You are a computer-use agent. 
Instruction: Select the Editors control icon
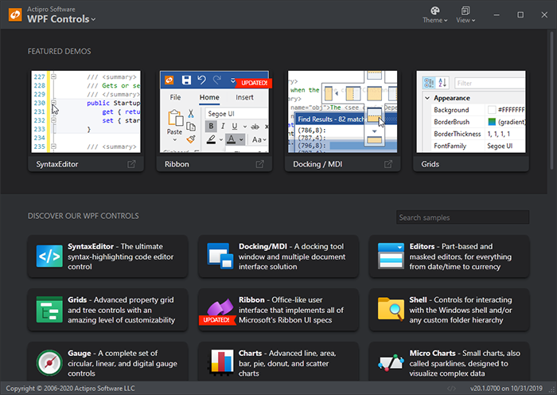pyautogui.click(x=391, y=256)
